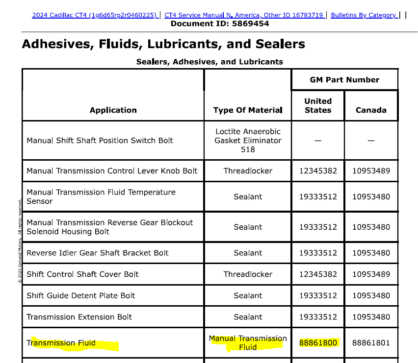Click the Document ID 5869454 text
Viewport: 418px width, 363px height.
(219, 24)
